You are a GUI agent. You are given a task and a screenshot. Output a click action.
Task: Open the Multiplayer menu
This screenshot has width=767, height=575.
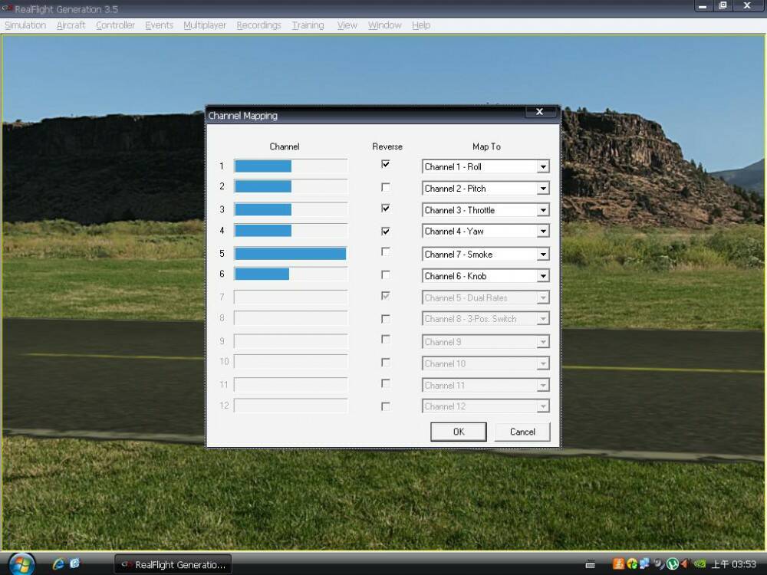point(205,25)
